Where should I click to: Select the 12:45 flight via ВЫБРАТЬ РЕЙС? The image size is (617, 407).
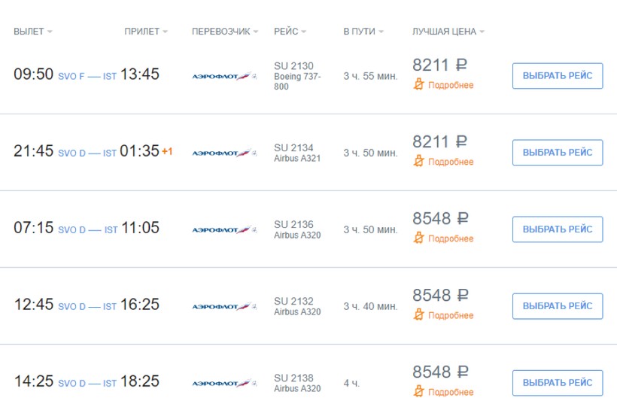tap(557, 306)
